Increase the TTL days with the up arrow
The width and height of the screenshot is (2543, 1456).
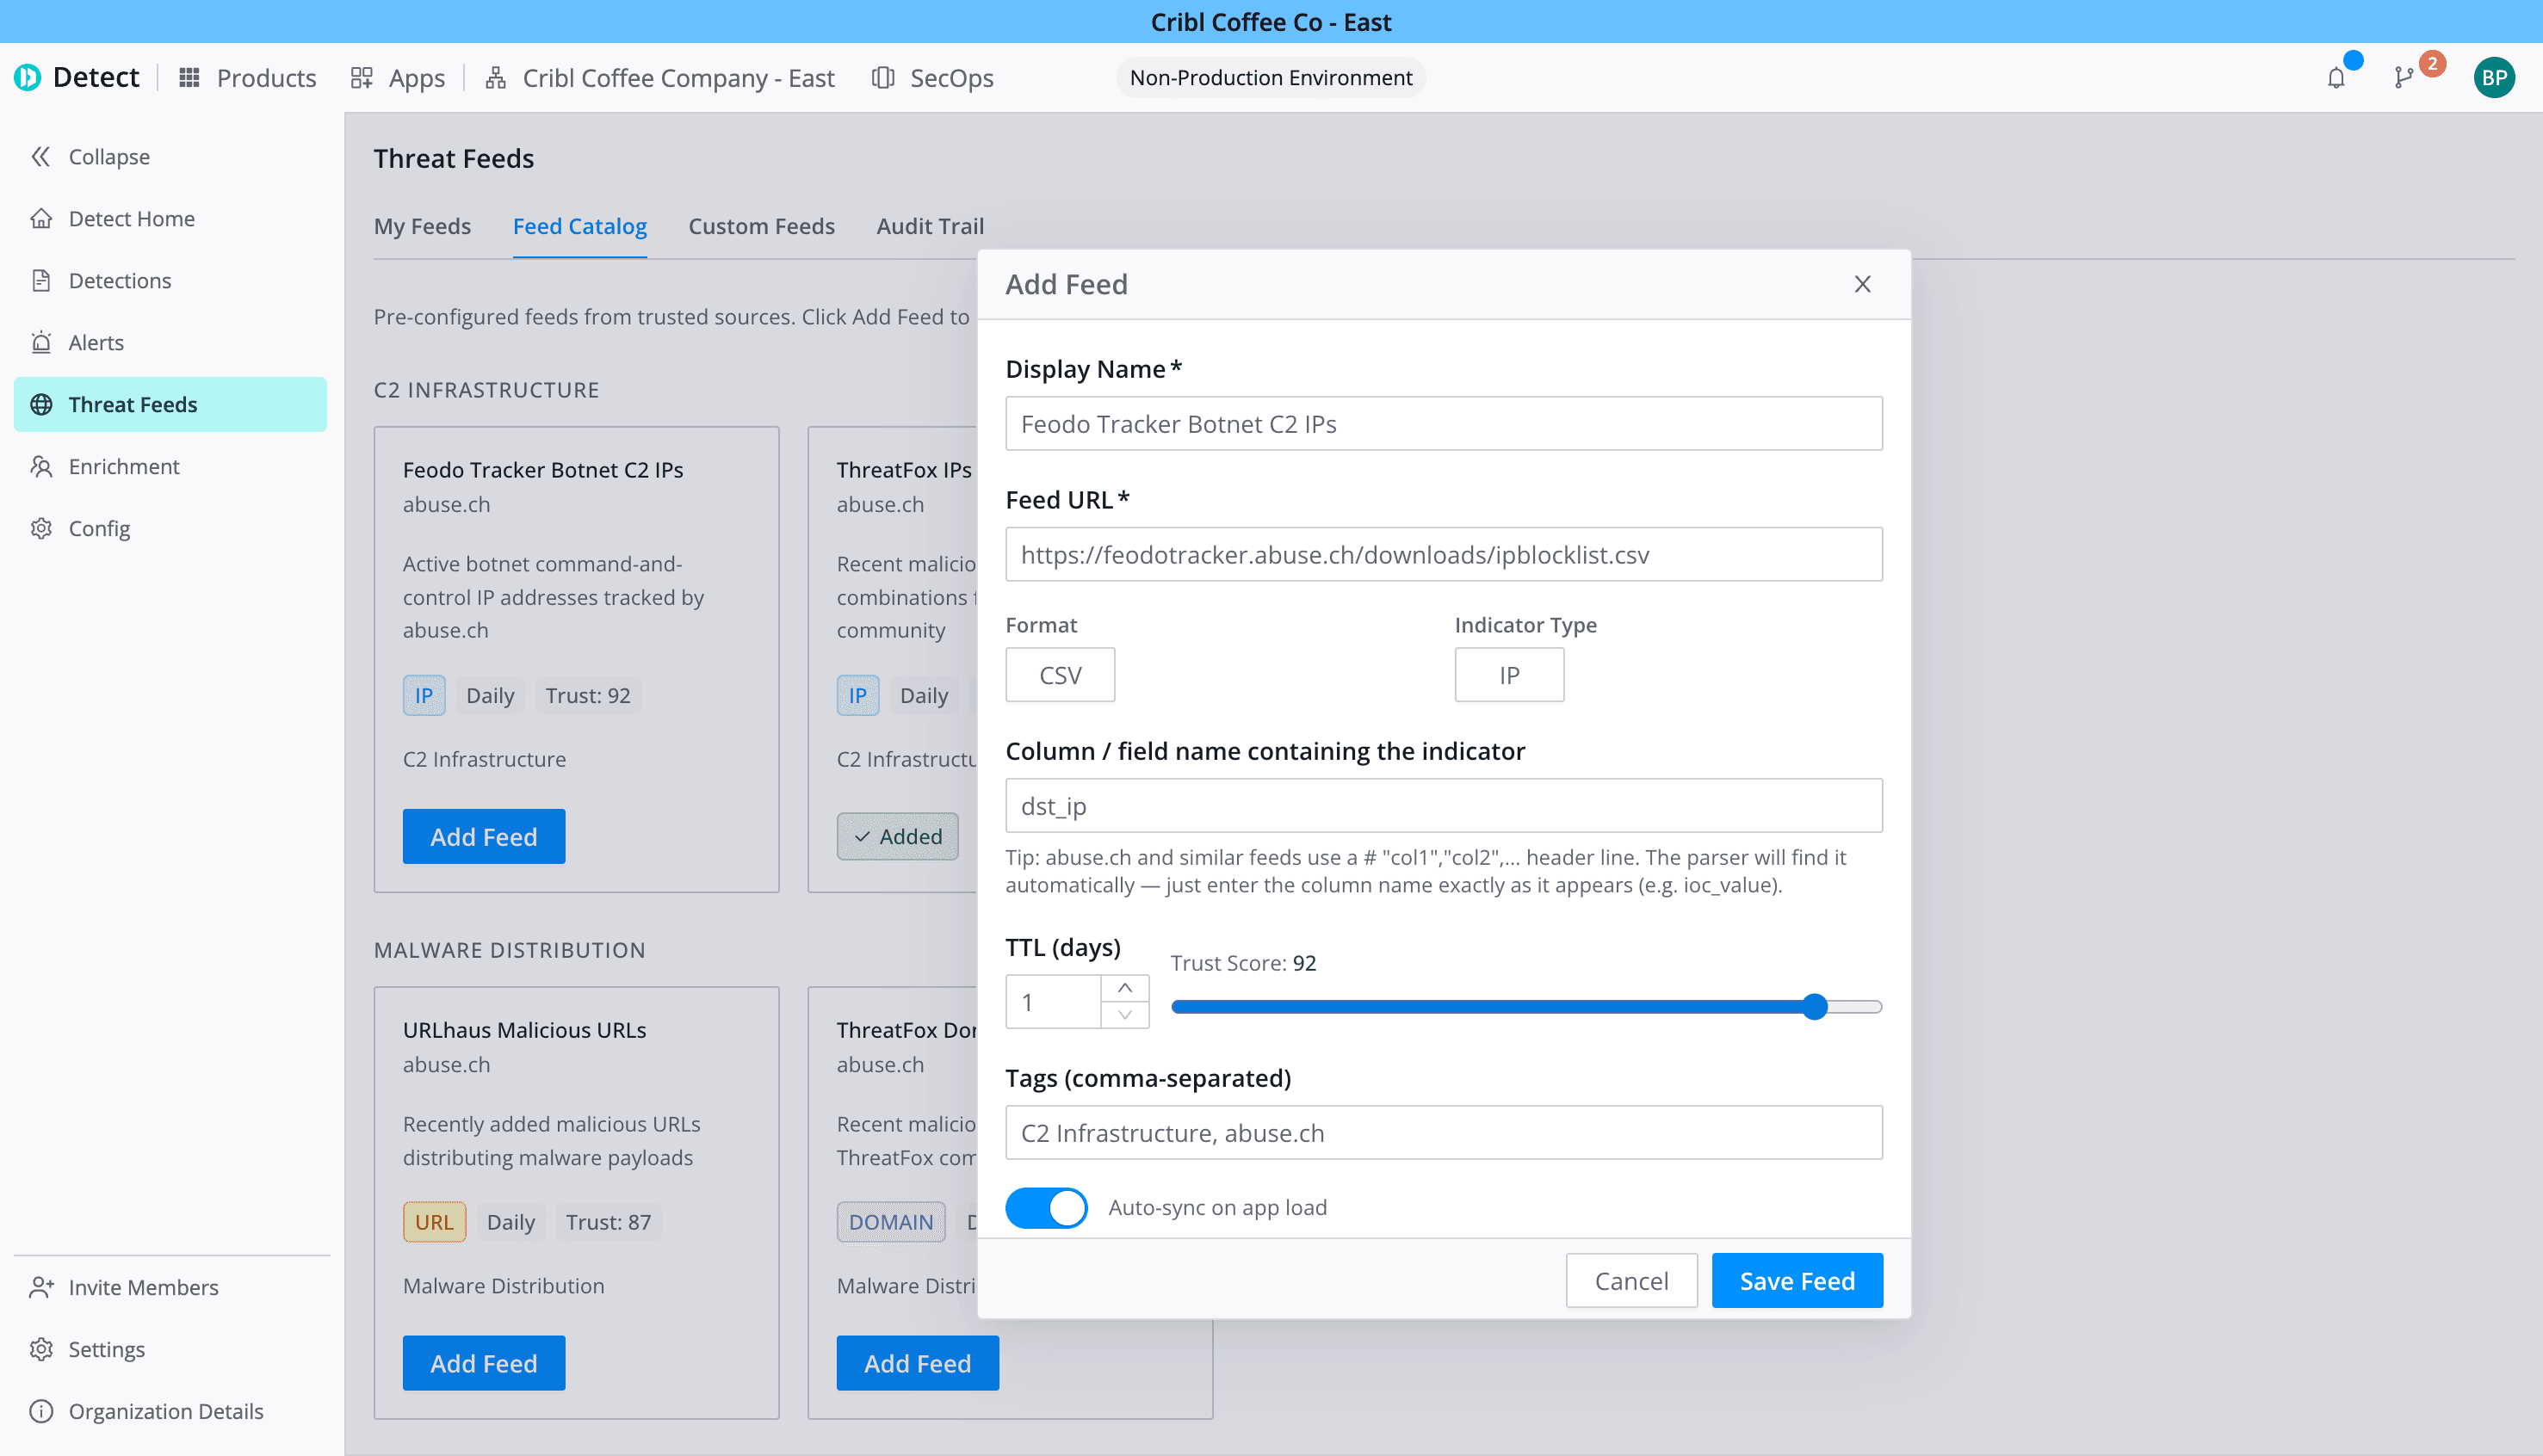(1124, 988)
